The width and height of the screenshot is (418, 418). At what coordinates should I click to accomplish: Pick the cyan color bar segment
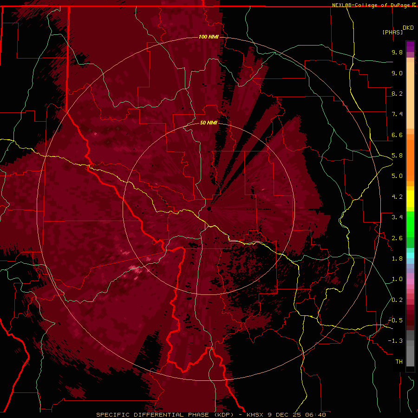(410, 255)
